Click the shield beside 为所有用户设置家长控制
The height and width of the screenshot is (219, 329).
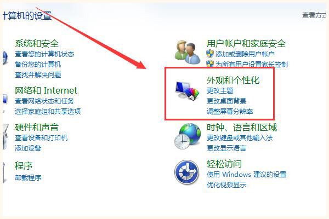point(210,64)
